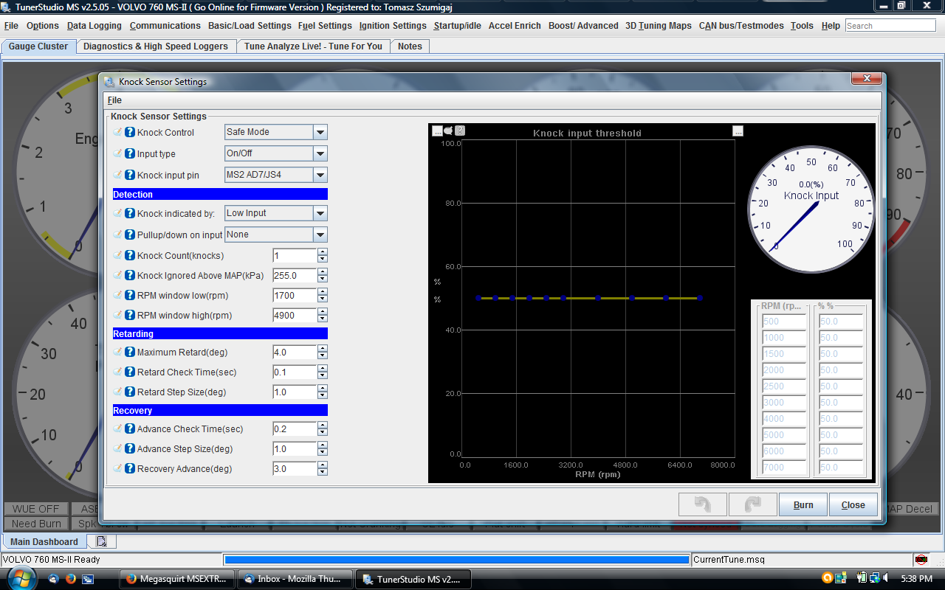Screen dimensions: 945x590
Task: Show help for RPM window high
Action: [130, 316]
